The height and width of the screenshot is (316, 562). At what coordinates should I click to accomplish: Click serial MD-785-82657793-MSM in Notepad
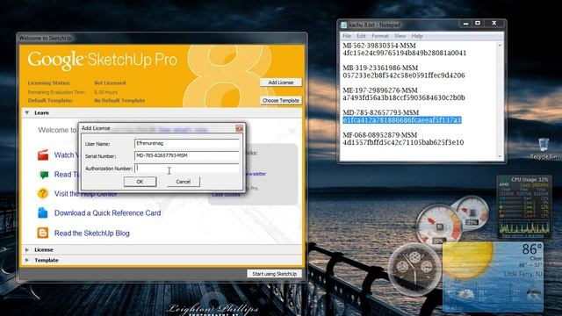(380, 112)
